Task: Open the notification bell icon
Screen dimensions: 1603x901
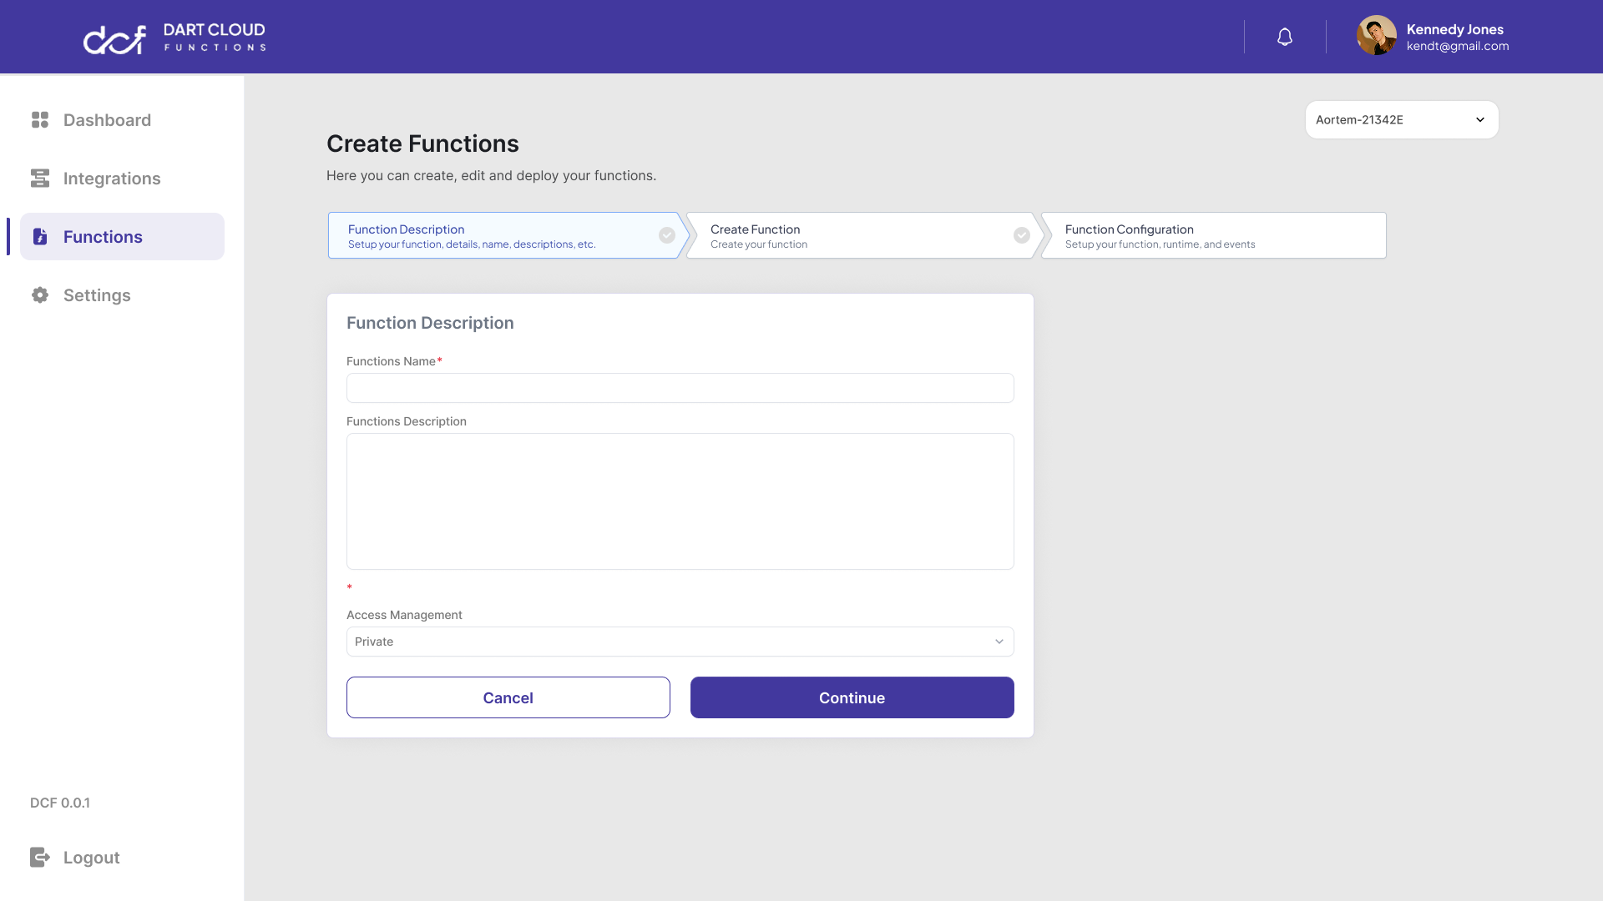Action: [x=1284, y=36]
